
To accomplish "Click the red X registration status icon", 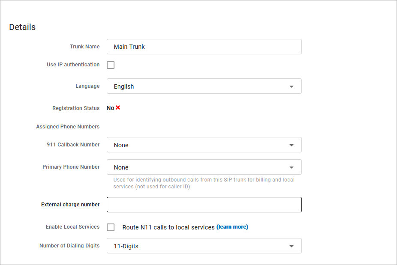I will (x=118, y=108).
